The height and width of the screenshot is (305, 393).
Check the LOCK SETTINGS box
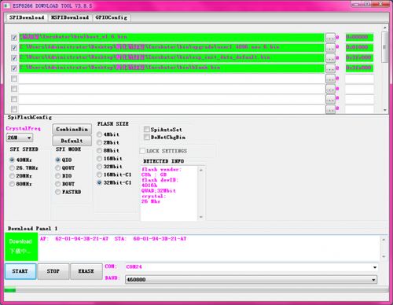[x=142, y=151]
